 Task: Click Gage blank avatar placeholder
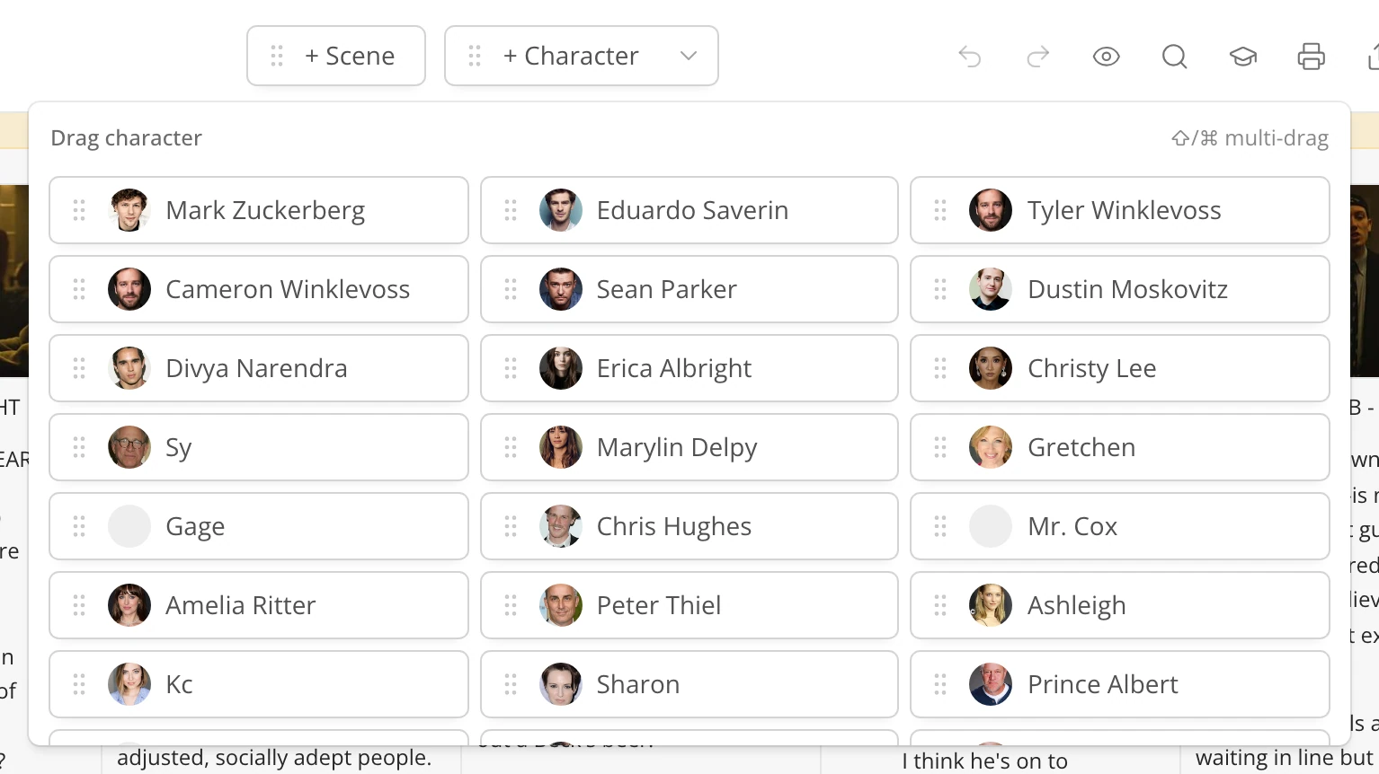click(x=129, y=526)
